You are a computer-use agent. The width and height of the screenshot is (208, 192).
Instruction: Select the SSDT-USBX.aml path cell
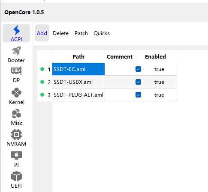tap(78, 82)
